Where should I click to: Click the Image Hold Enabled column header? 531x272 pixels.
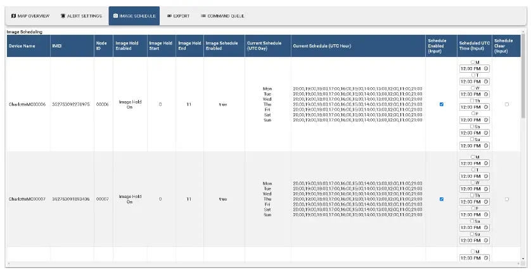coord(130,46)
